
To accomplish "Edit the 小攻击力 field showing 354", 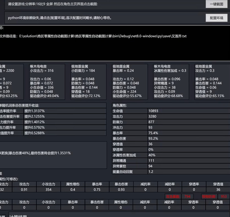I will click(x=49, y=190).
